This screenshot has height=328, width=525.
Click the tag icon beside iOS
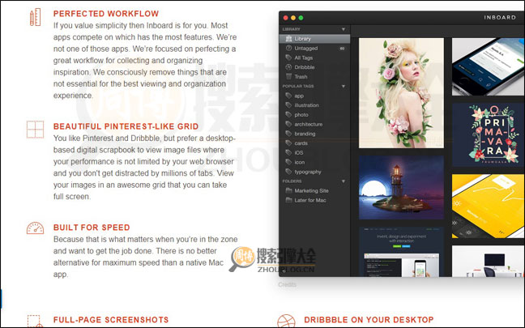(288, 152)
